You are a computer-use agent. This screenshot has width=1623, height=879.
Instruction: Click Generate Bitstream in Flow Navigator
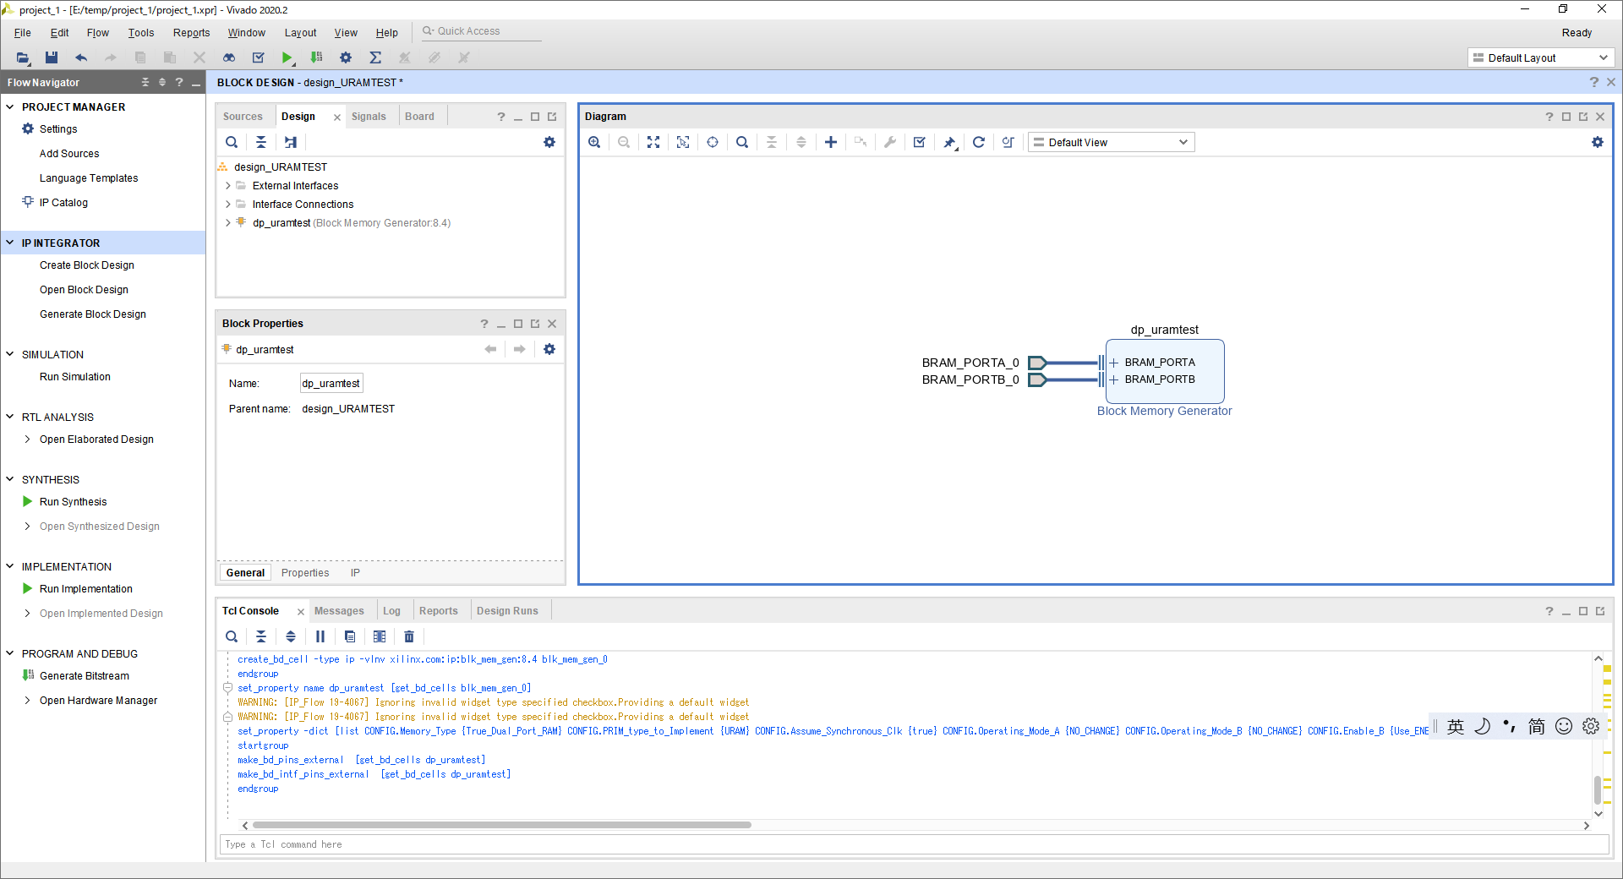pos(85,676)
